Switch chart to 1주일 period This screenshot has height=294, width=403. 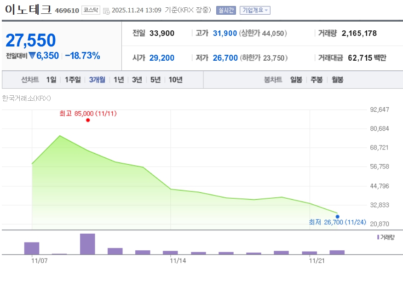click(x=73, y=80)
